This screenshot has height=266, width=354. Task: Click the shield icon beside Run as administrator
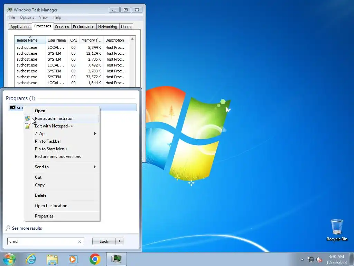click(x=28, y=118)
